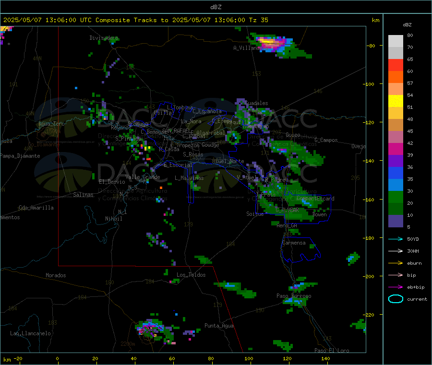
Task: Click the 65 dBZ gray swatch
Action: [396, 53]
